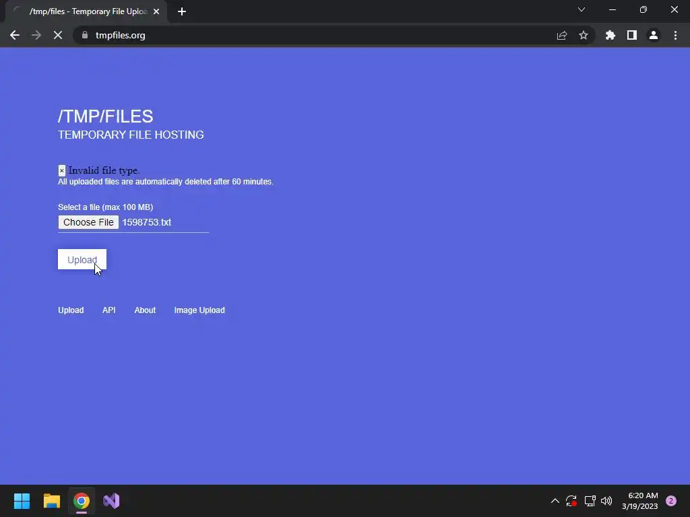The image size is (690, 517).
Task: Share this page icon
Action: click(x=562, y=35)
